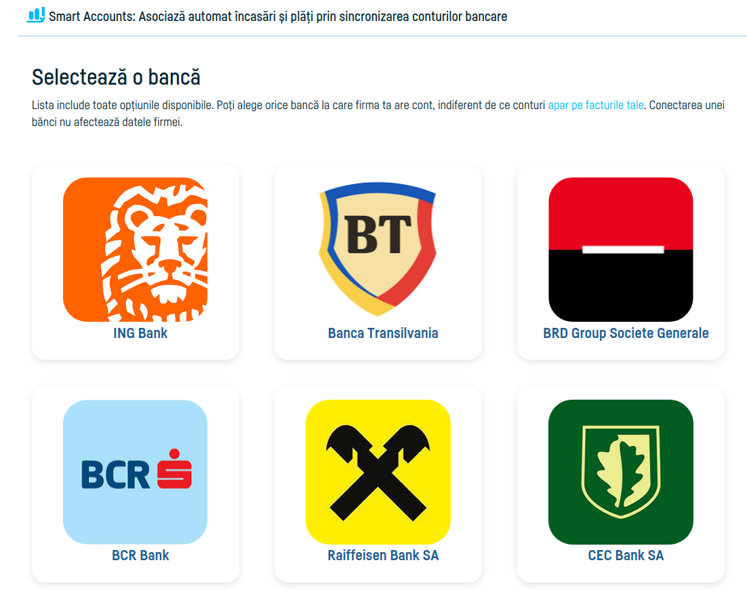Click the 'BCR Bank' text label
This screenshot has height=590, width=747.
(140, 555)
